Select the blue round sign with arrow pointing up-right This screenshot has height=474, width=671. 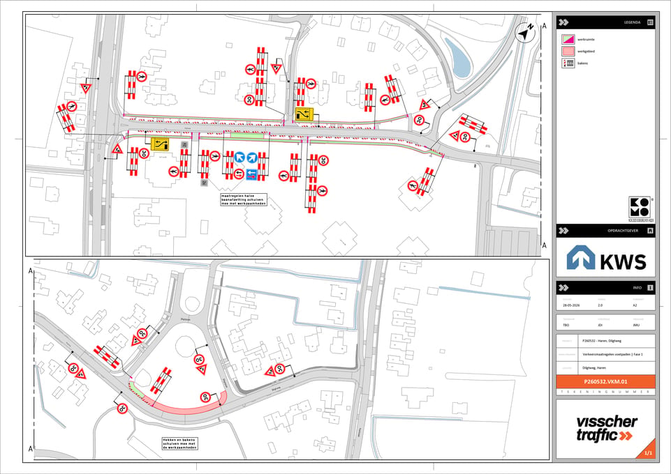point(252,158)
